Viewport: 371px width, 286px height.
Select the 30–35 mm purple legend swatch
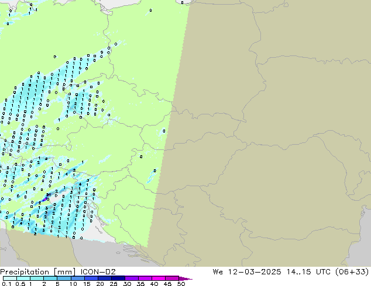132,278
